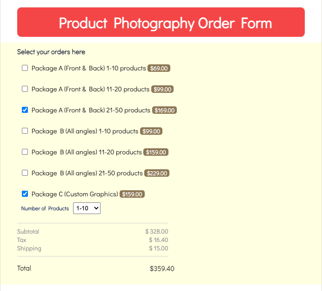Click the total amount $359.40
322x291 pixels.
point(162,269)
